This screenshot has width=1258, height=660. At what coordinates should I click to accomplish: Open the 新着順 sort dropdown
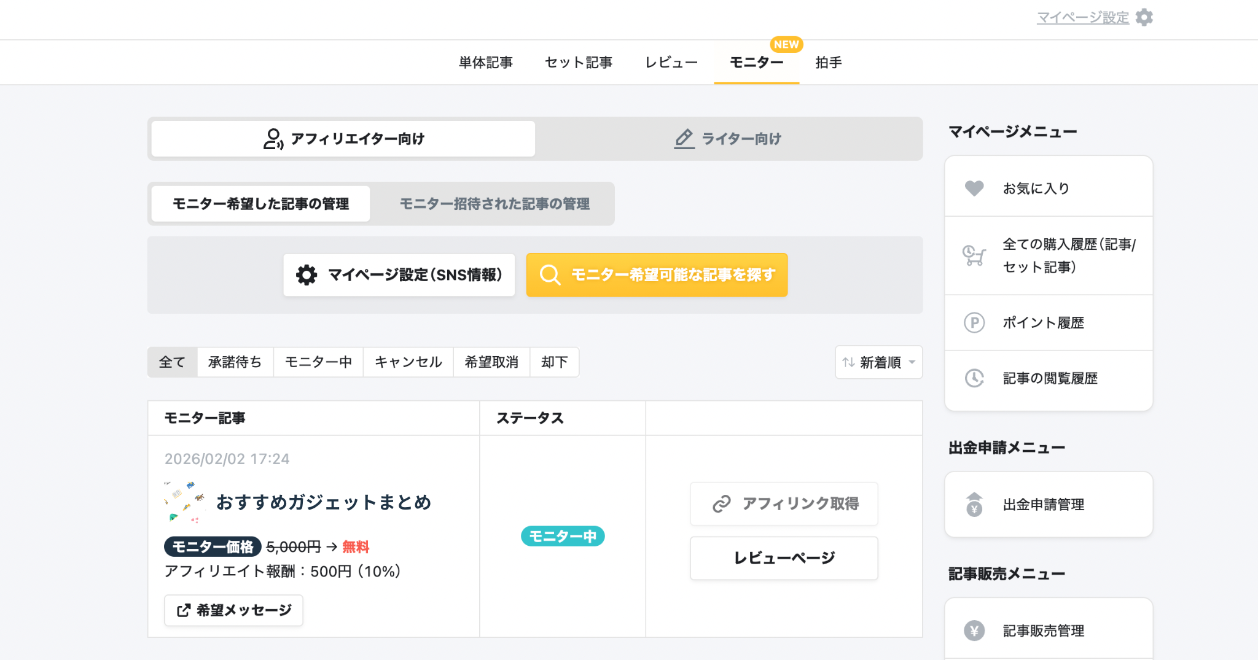pos(878,362)
